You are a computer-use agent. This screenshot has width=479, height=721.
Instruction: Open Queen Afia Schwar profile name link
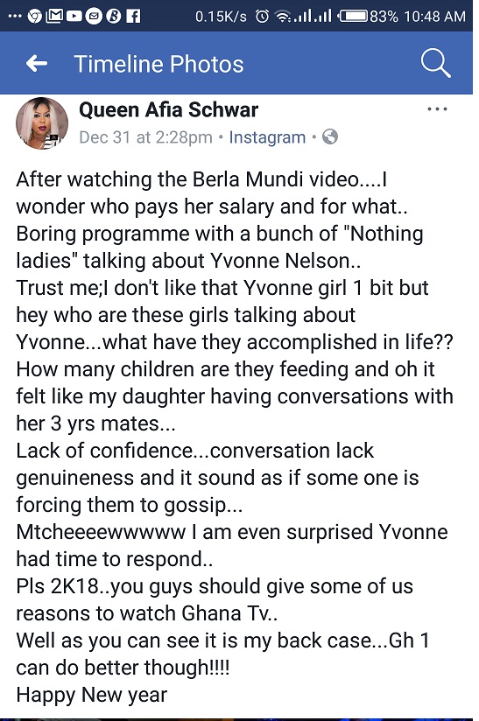point(168,110)
